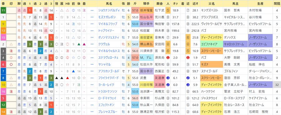The image size is (281, 115).
Task: Open the ellipsis menu for ショウナンバルディ
Action: [x=92, y=11]
